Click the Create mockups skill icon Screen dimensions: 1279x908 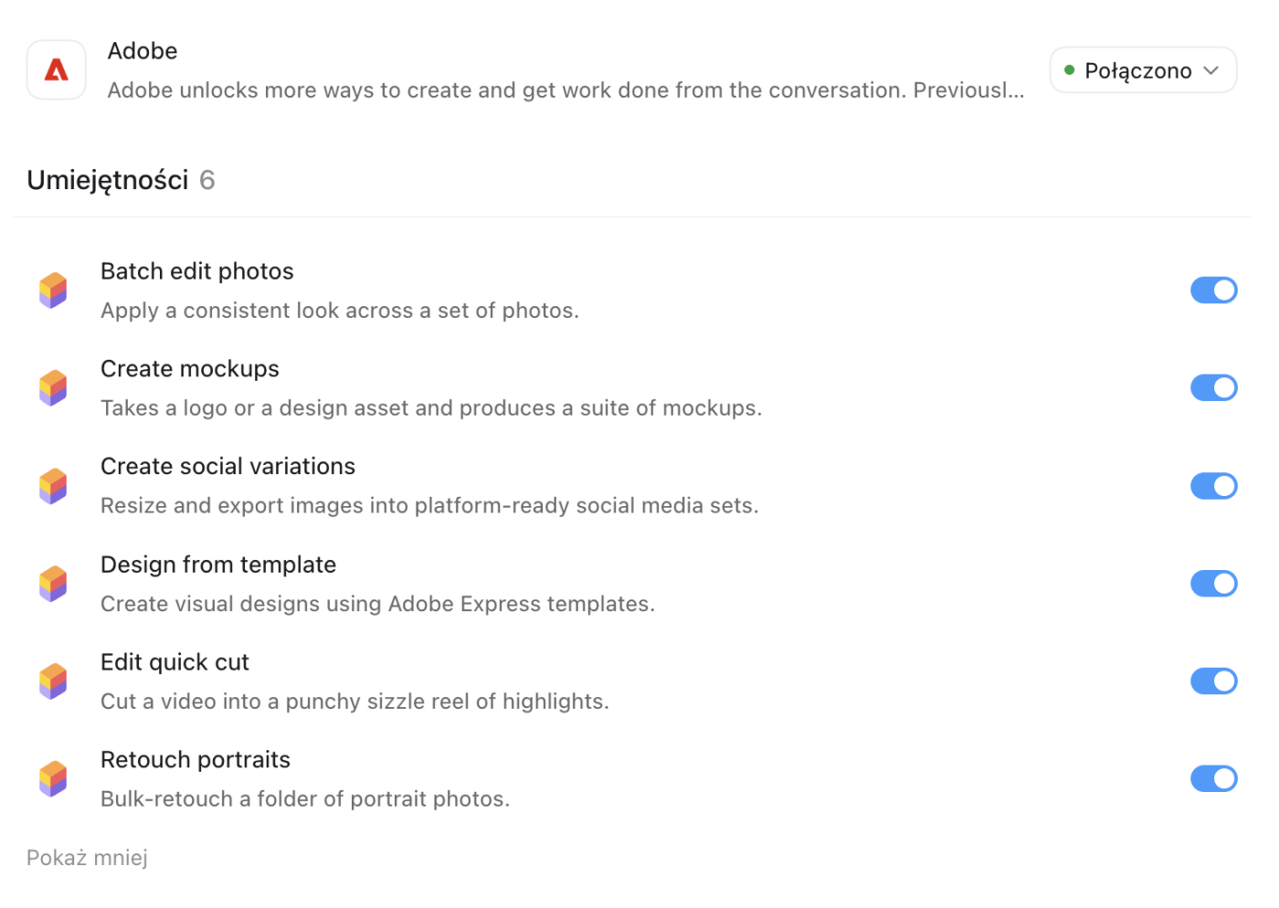pyautogui.click(x=53, y=388)
